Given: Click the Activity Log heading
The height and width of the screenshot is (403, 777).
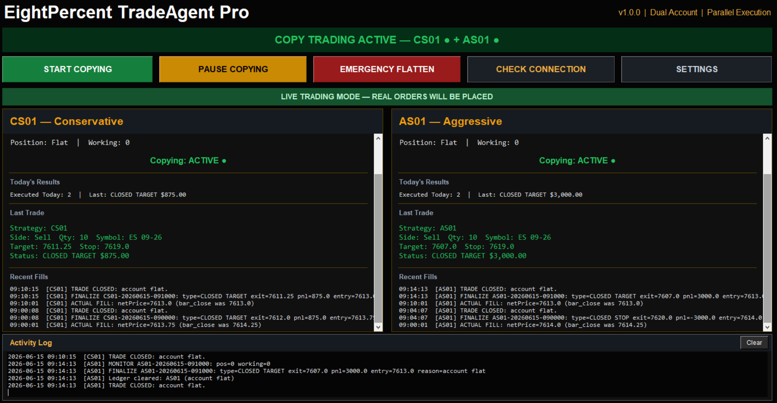Looking at the screenshot, I should pos(31,343).
